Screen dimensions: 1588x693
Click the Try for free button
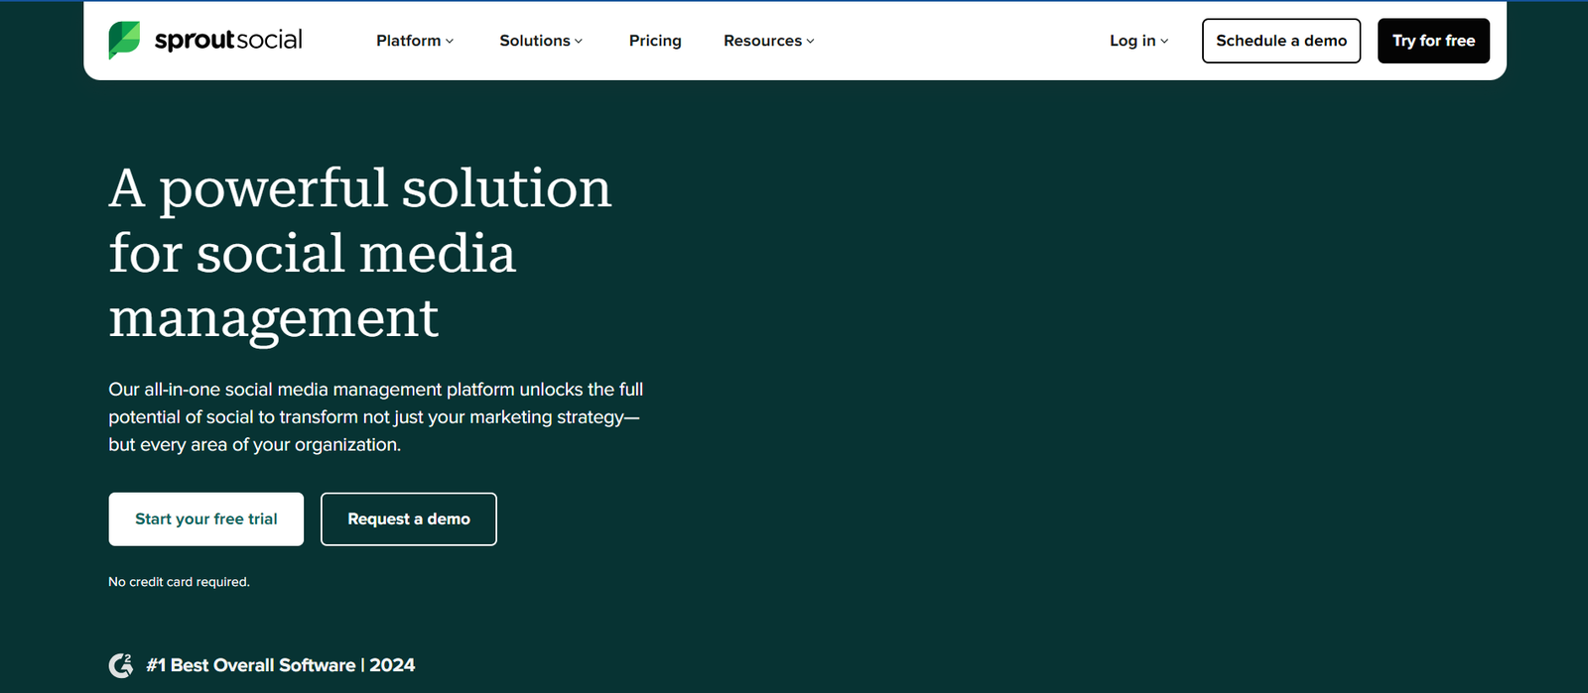pos(1433,41)
